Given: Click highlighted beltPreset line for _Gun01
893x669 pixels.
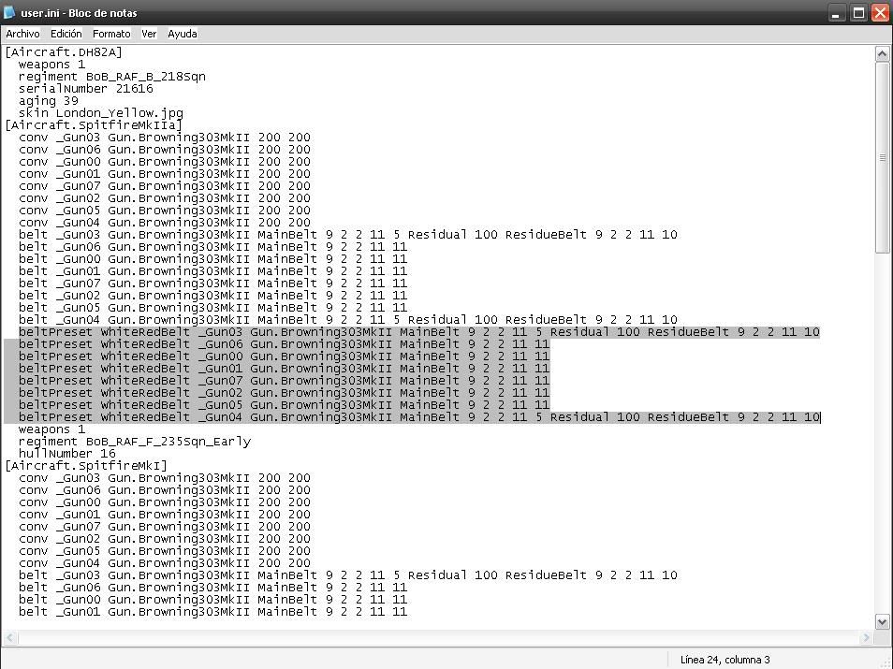Looking at the screenshot, I should (x=284, y=369).
